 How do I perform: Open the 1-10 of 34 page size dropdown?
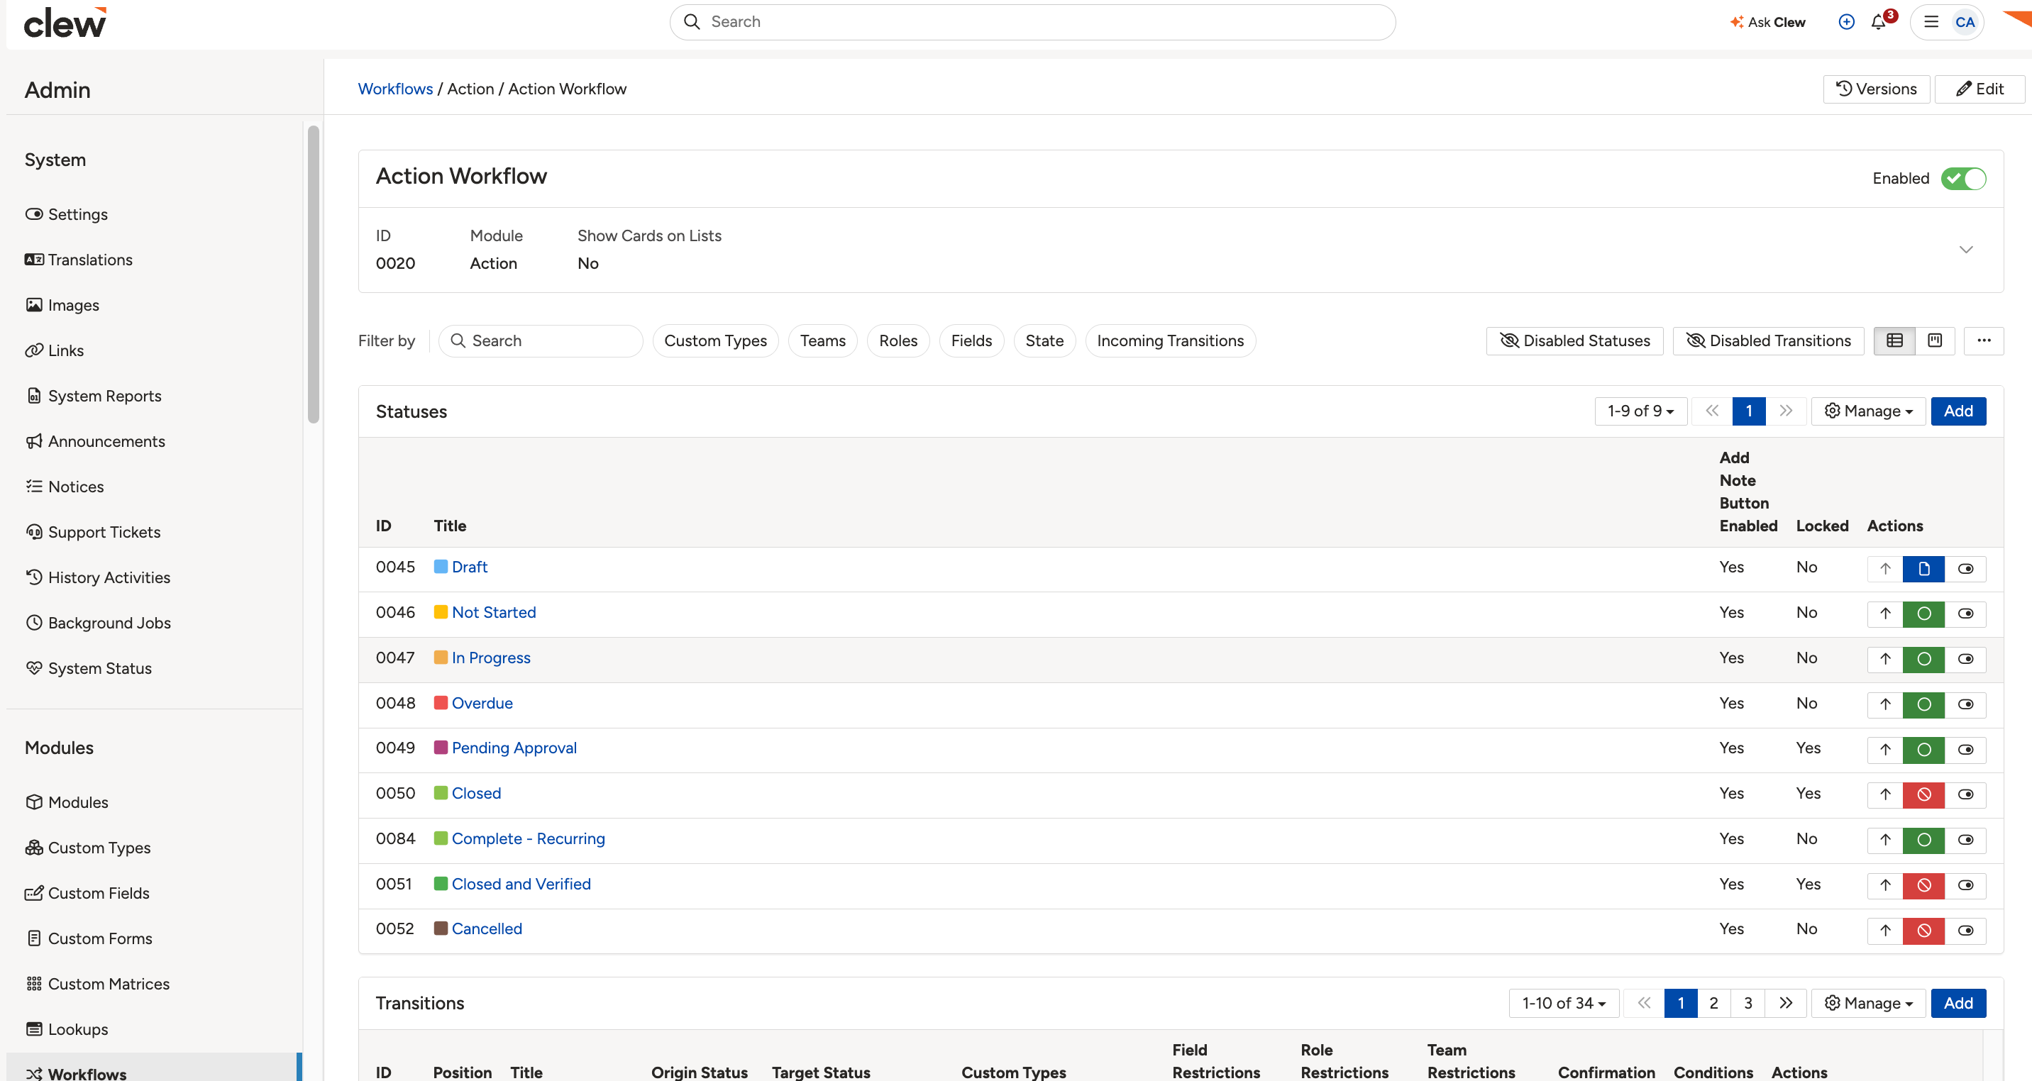(1564, 1003)
